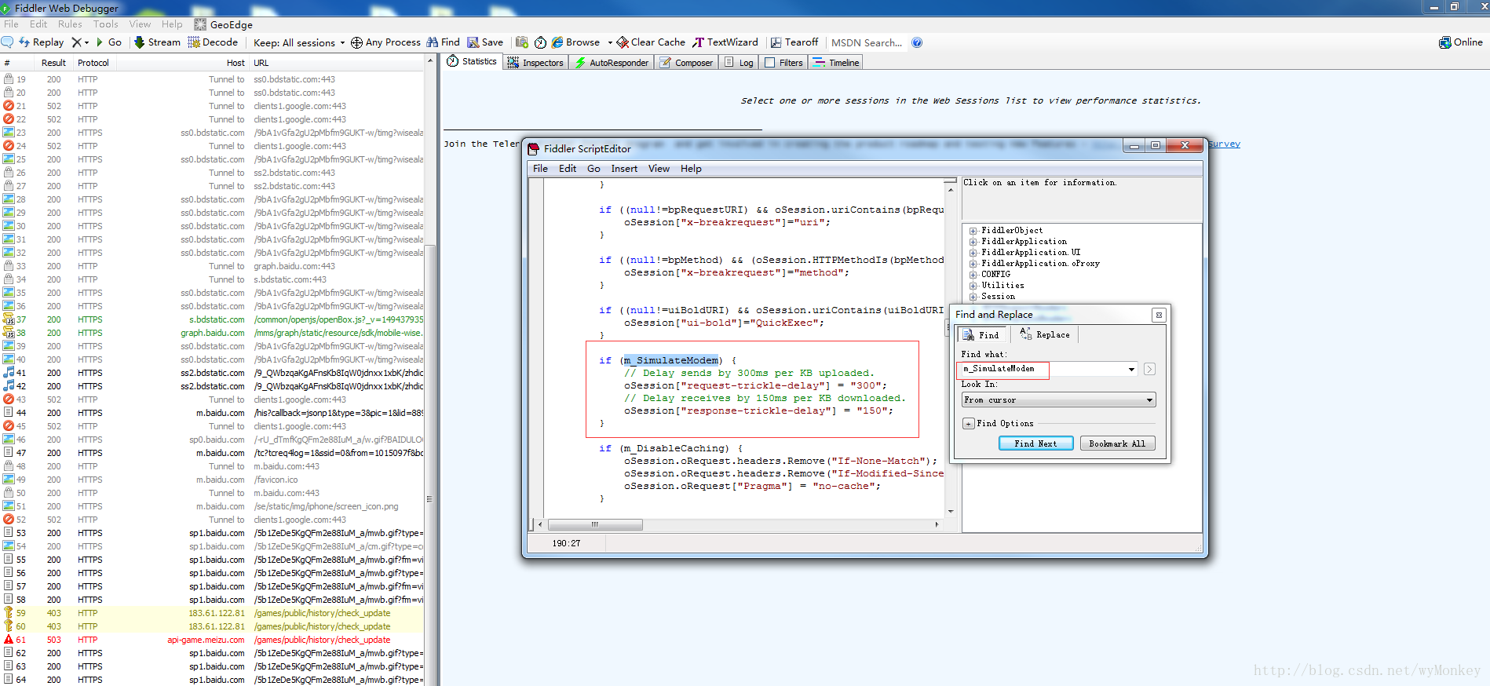Switch to the AutoResponder tab
The width and height of the screenshot is (1490, 686).
coord(612,63)
